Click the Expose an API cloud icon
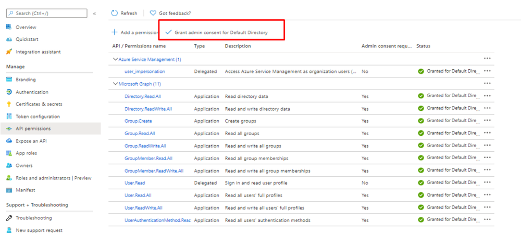 point(9,141)
